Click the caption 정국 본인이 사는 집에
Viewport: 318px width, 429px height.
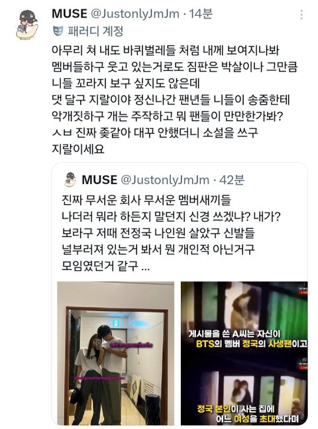(x=236, y=409)
